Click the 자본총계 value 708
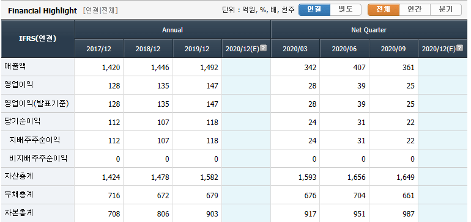The width and height of the screenshot is (471, 222). (x=114, y=214)
